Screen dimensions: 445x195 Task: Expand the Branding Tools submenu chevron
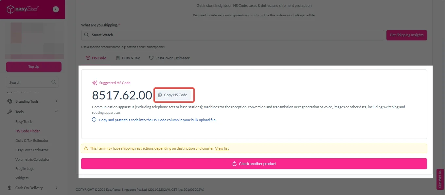pos(56,101)
